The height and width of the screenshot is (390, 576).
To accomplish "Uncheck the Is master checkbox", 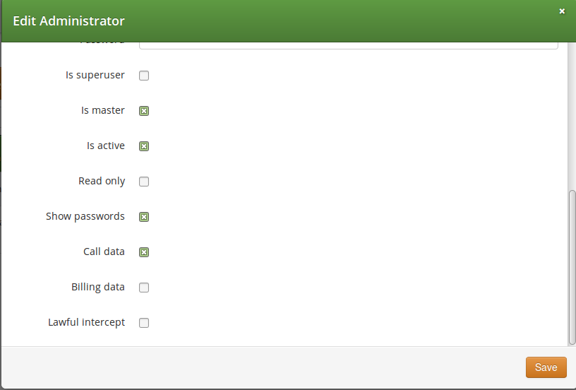I will tap(144, 111).
